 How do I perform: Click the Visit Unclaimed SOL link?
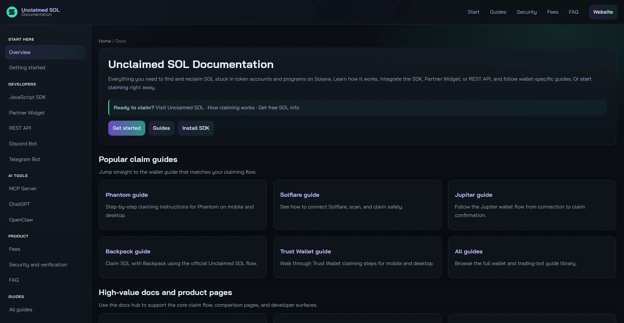(x=179, y=108)
